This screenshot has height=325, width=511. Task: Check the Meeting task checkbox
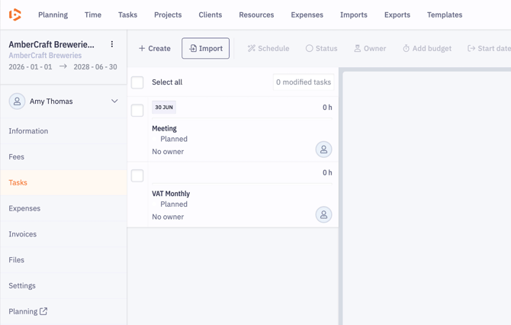pyautogui.click(x=137, y=111)
